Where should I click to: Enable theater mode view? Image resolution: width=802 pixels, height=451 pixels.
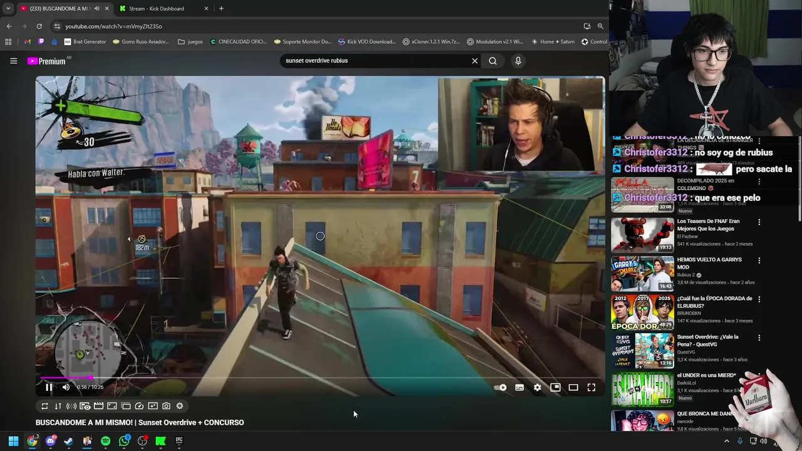click(573, 388)
